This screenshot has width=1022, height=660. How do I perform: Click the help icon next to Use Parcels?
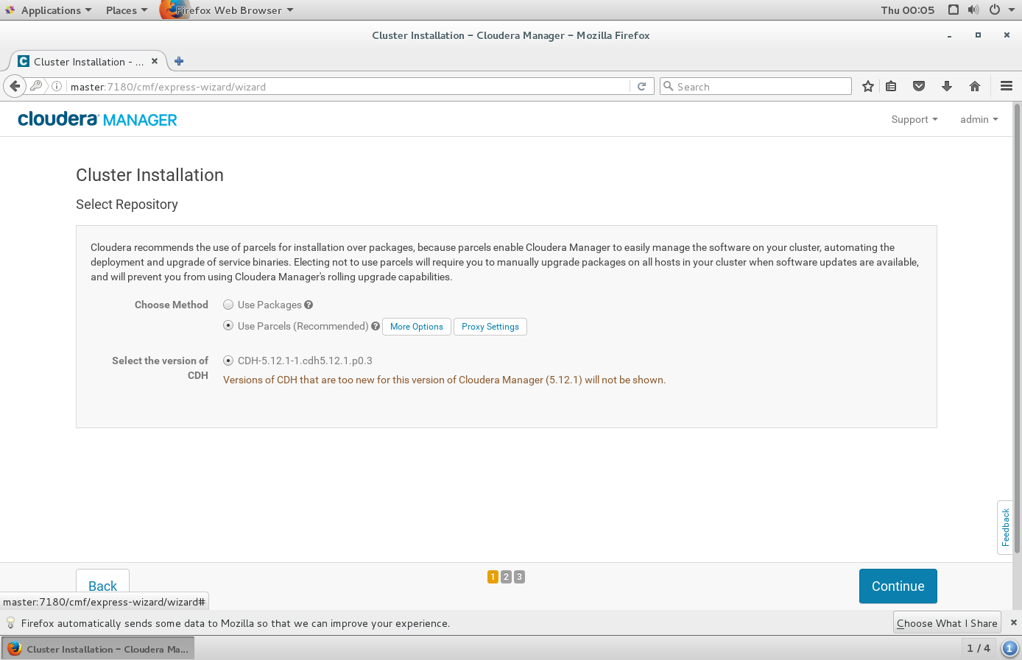[376, 326]
